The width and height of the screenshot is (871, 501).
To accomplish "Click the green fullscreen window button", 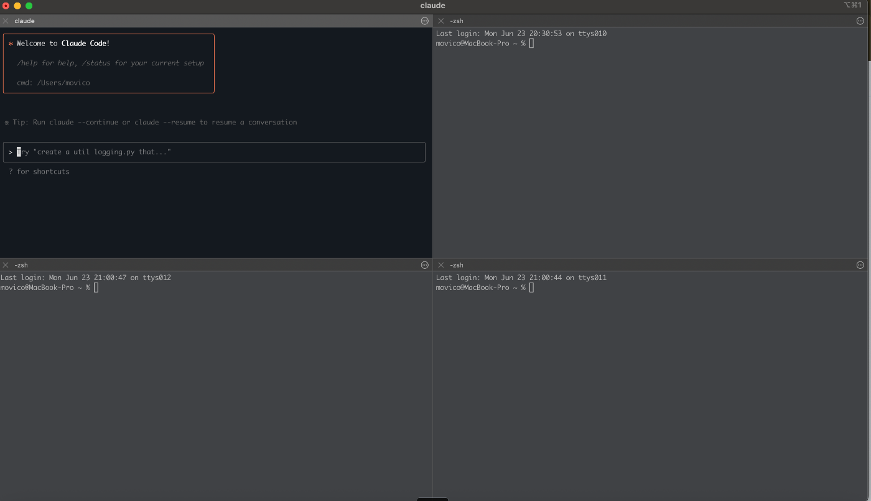I will click(x=29, y=6).
